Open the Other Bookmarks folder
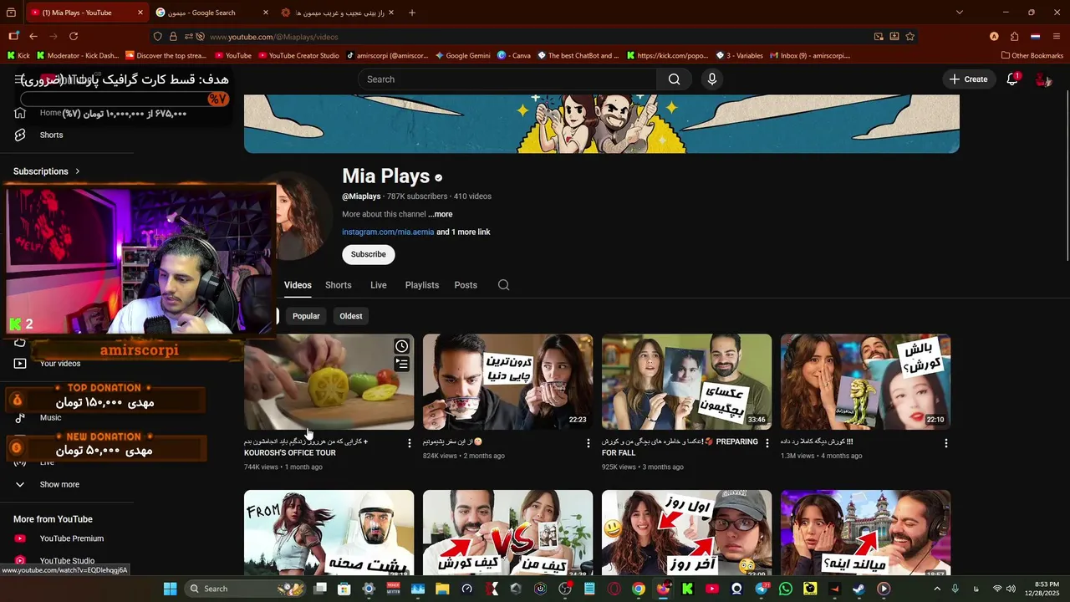The image size is (1070, 602). pos(1032,55)
